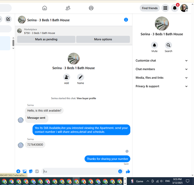Click chat list scrollbar up arrow
The image size is (194, 185).
[x=13, y=38]
